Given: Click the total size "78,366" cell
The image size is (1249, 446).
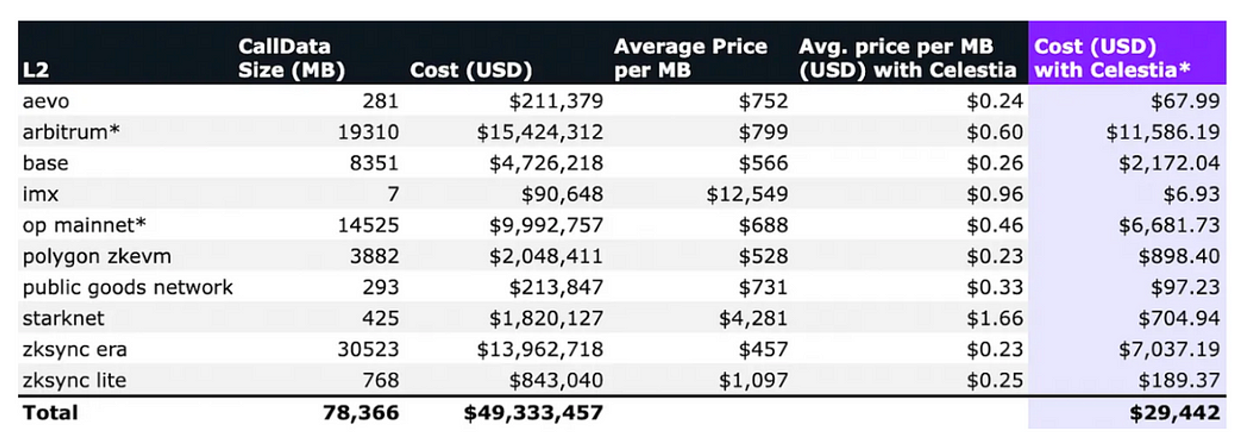Looking at the screenshot, I should [x=360, y=413].
